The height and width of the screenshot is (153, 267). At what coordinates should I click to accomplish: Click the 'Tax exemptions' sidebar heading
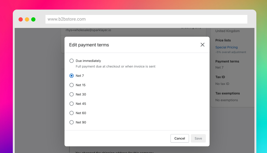point(227,93)
